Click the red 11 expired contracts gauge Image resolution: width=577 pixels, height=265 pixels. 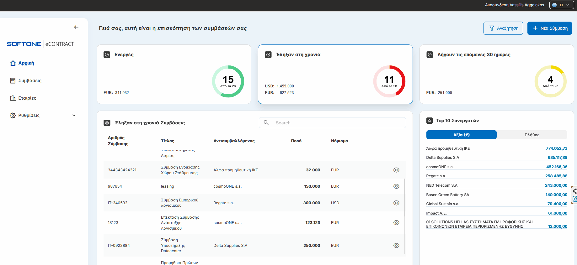click(389, 81)
